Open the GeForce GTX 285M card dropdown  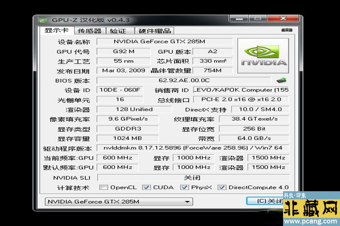coord(119,201)
